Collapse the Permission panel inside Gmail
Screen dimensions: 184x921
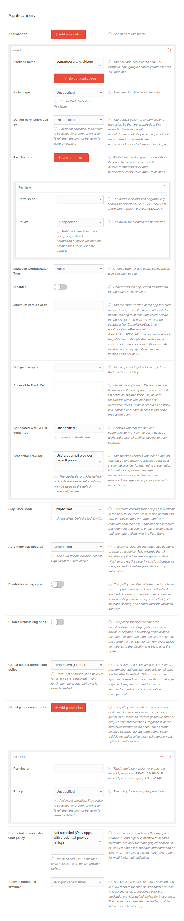pyautogui.click(x=158, y=187)
